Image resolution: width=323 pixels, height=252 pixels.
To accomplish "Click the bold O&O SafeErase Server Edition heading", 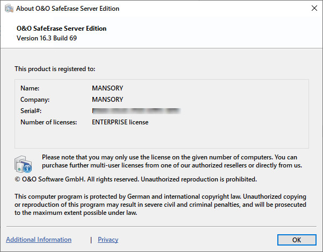I will click(62, 29).
